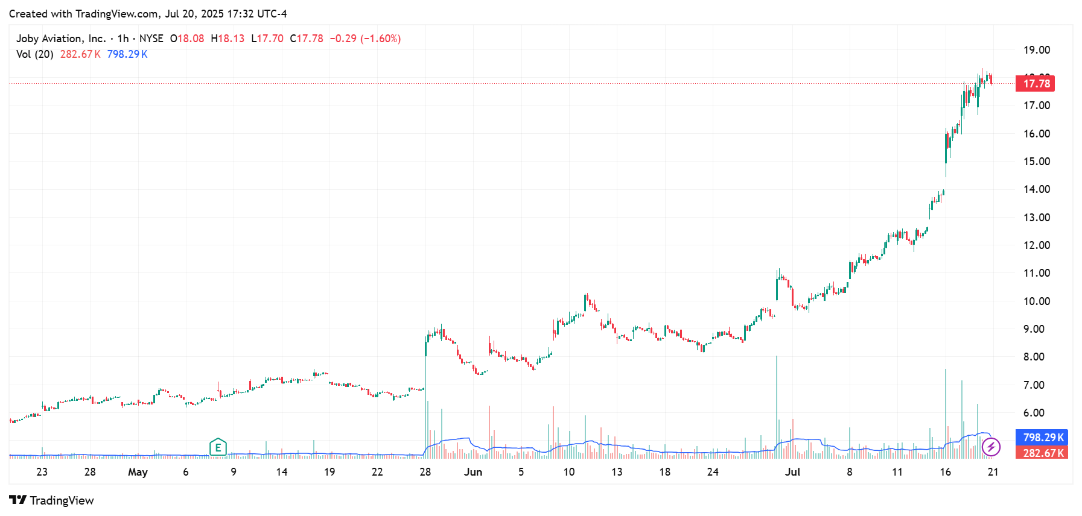Click the 'Joby Aviation, Inc.' symbol title
Image resolution: width=1082 pixels, height=516 pixels.
tap(61, 39)
